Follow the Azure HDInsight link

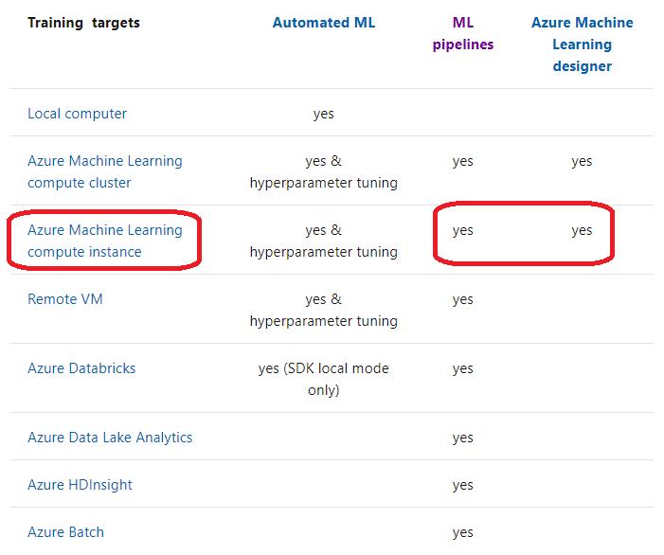coord(80,485)
